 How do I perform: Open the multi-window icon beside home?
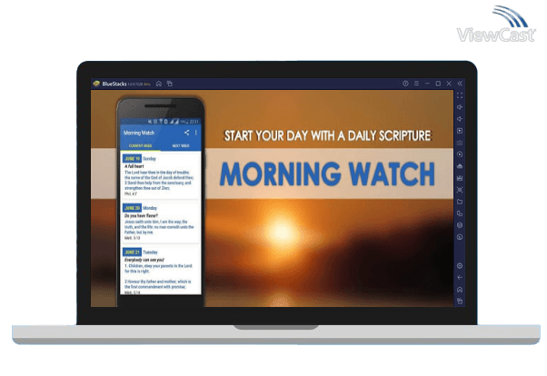(x=170, y=84)
